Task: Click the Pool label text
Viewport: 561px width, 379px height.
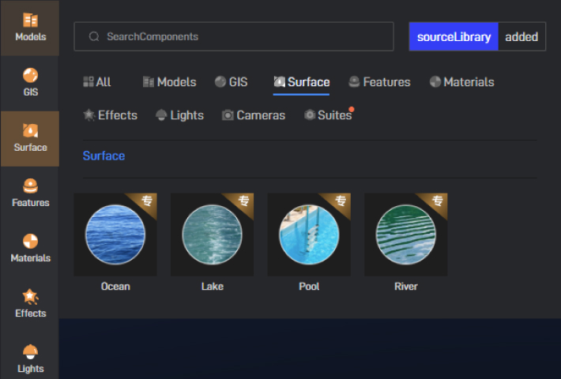Action: 309,287
